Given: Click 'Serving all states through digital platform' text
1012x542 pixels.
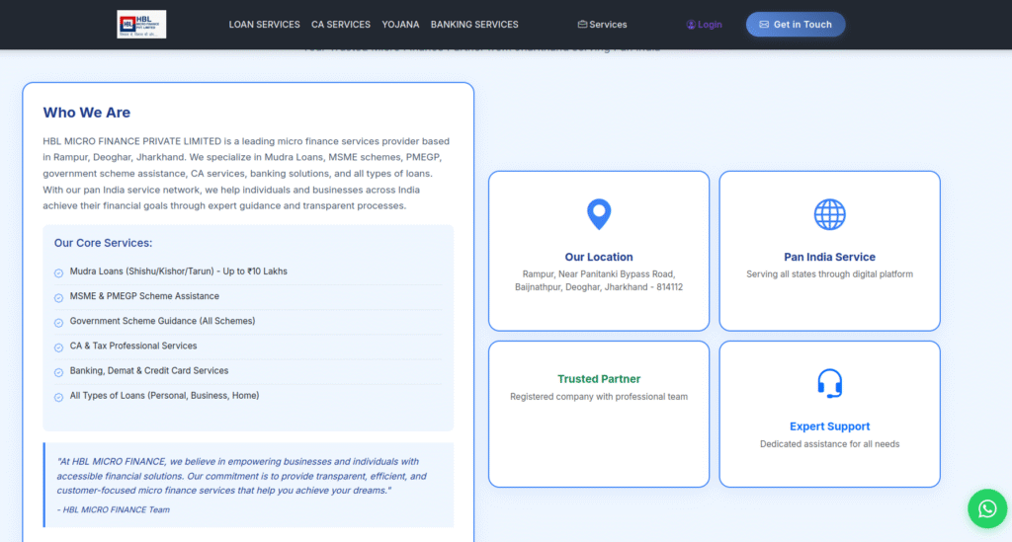Looking at the screenshot, I should click(829, 273).
